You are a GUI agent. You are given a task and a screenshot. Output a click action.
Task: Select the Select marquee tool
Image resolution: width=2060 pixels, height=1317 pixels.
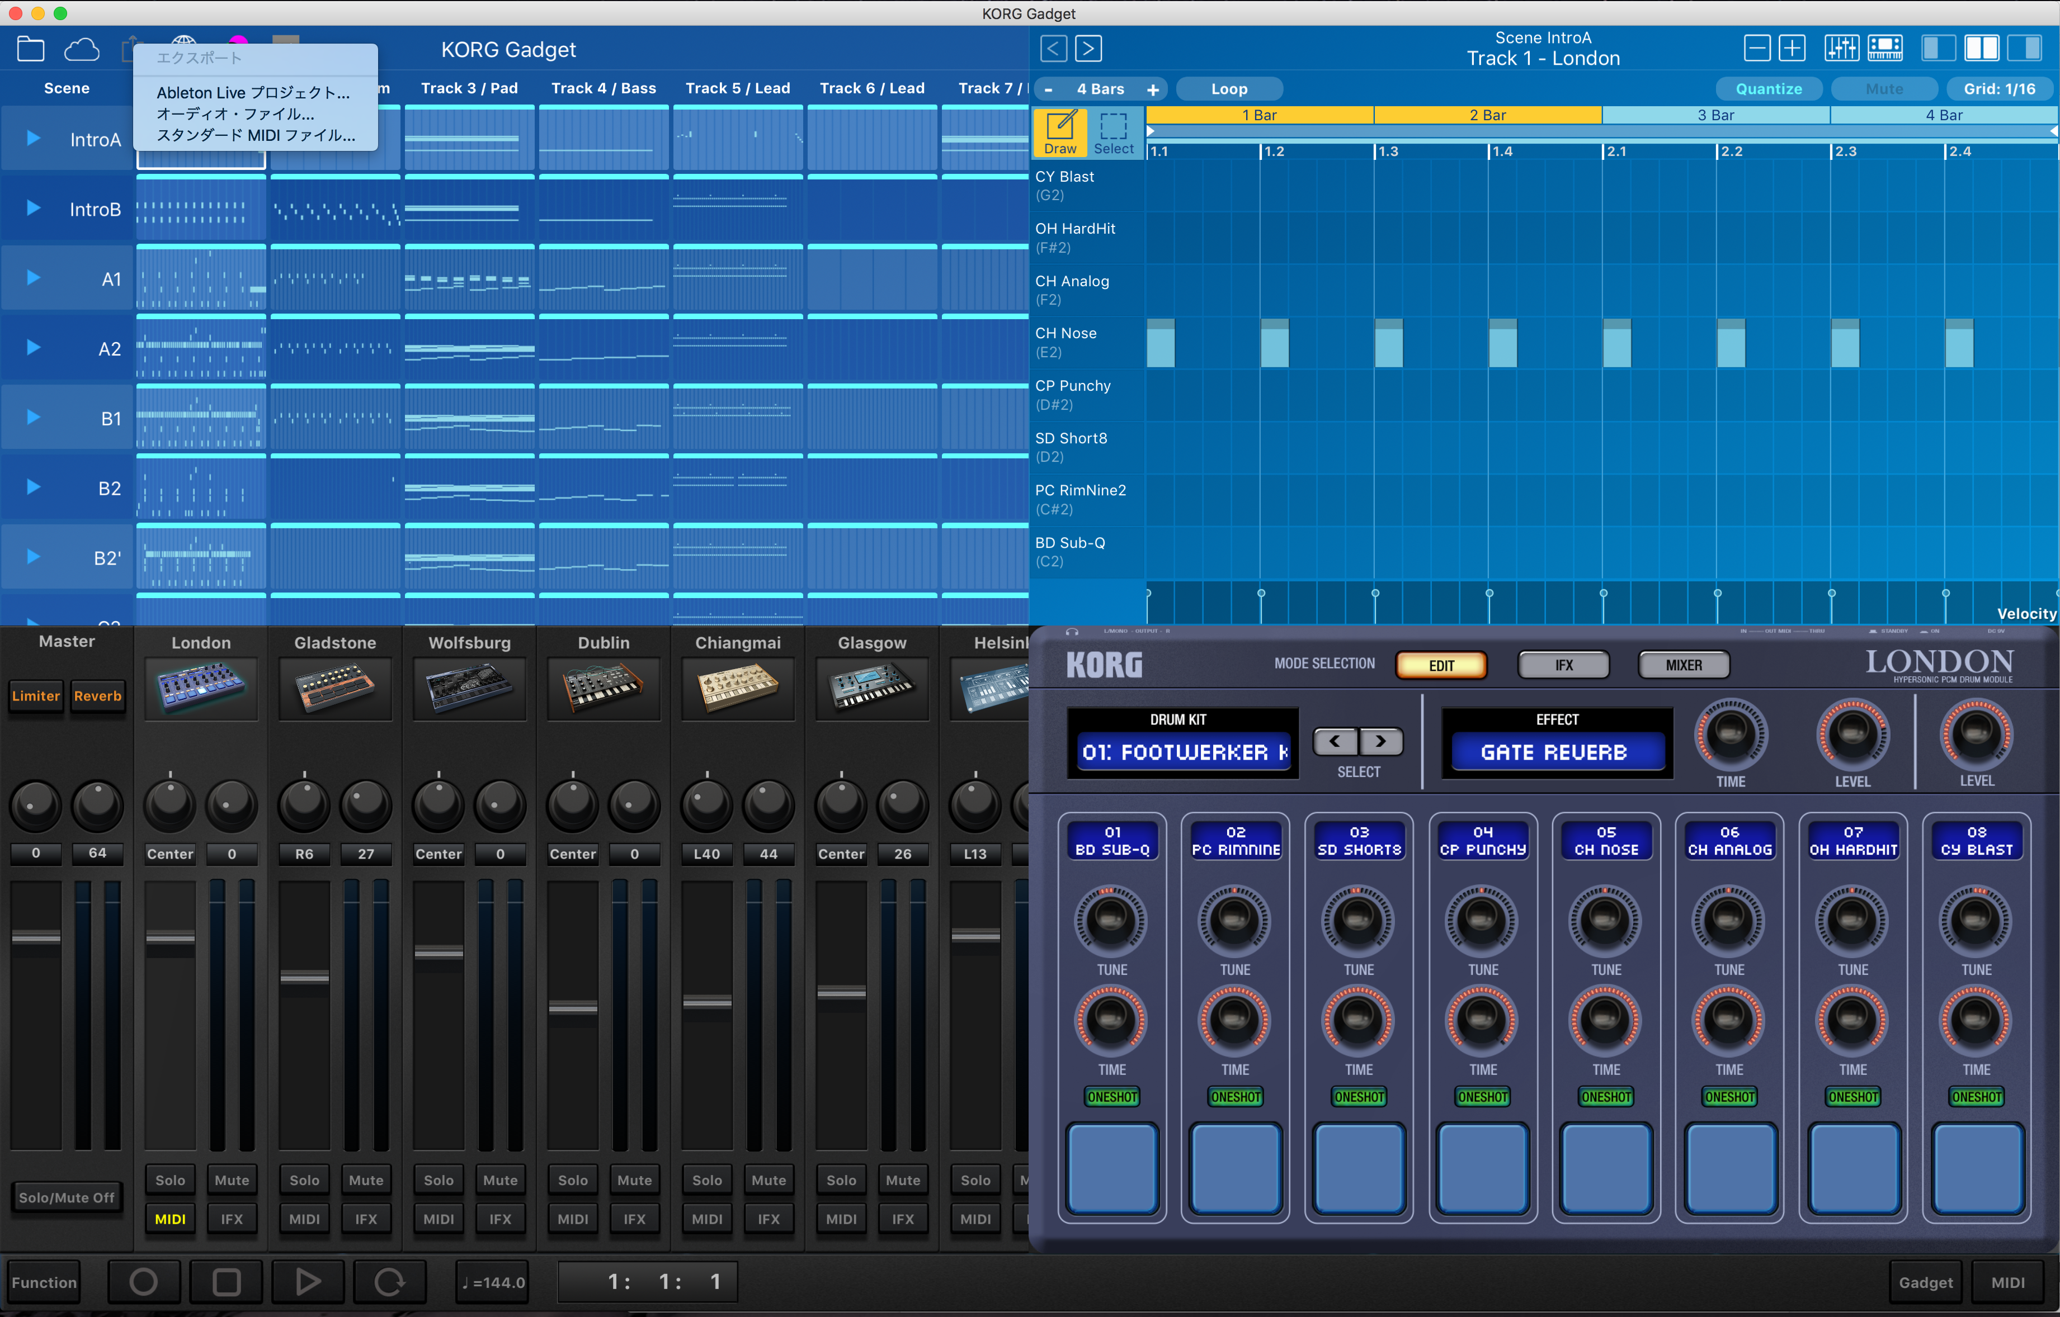coord(1114,132)
